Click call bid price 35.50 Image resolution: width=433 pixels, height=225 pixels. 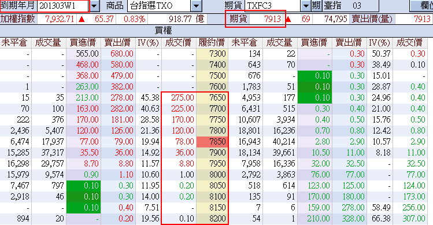pos(90,153)
